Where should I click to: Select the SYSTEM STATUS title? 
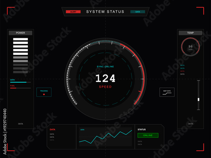[x=105, y=12]
